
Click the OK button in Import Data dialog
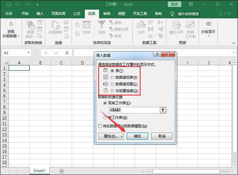pos(137,136)
